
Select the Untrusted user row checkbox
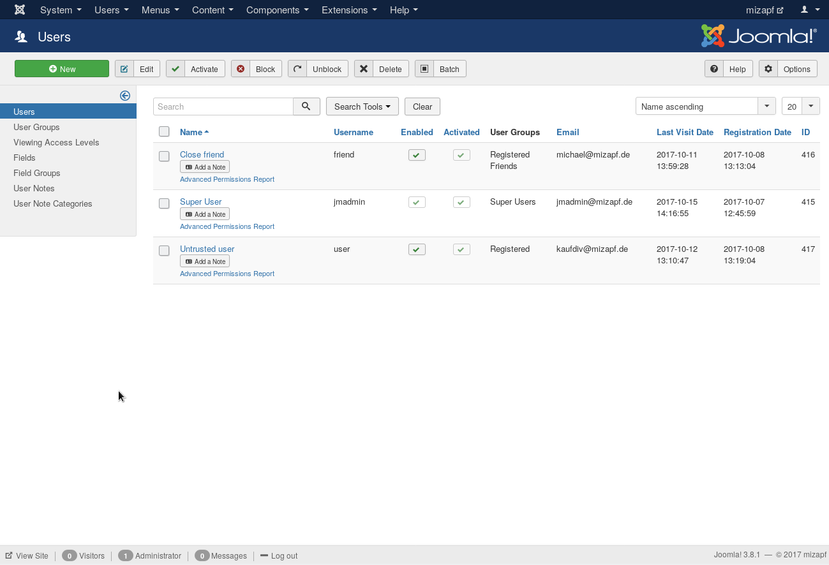164,251
